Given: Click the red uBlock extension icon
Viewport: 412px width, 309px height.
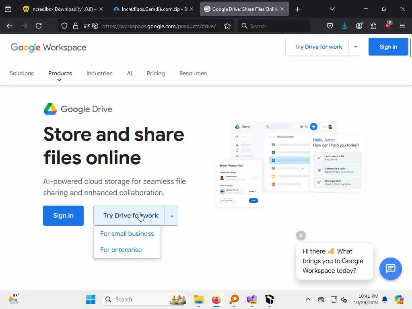Looking at the screenshot, I should click(388, 25).
